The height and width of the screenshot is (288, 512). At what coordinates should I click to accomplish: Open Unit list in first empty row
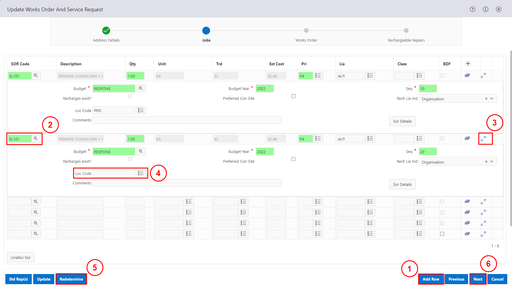pyautogui.click(x=189, y=202)
